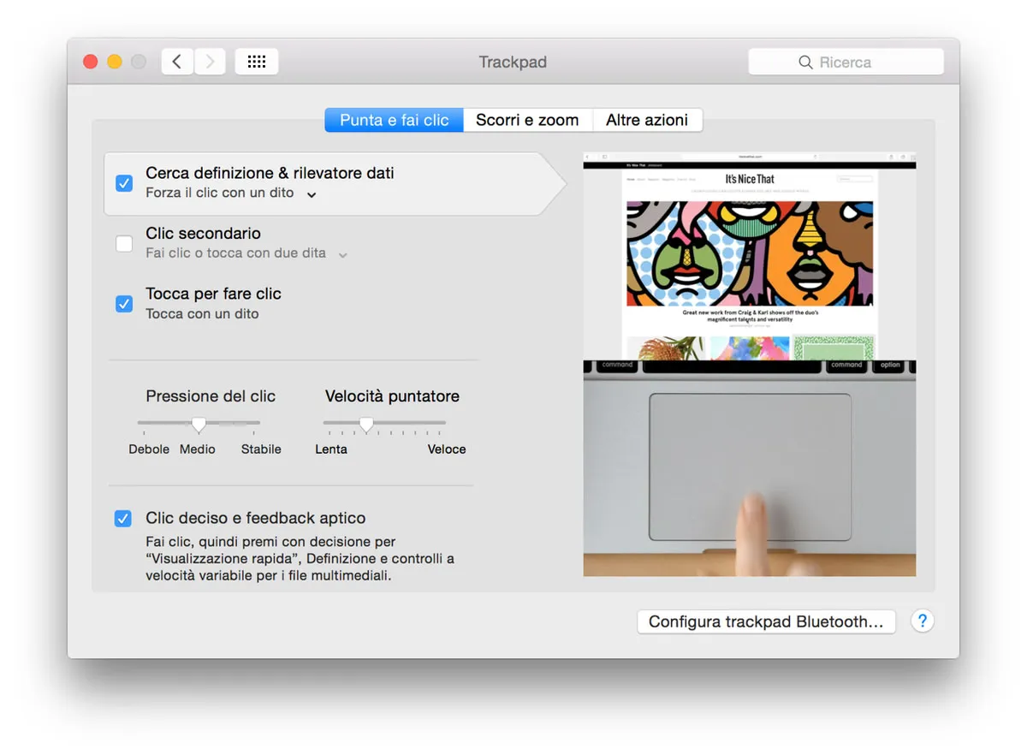Click the magnifying glass search icon

coord(805,62)
